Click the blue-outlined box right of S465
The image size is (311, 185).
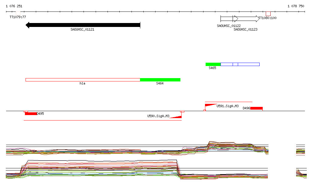point(240,64)
